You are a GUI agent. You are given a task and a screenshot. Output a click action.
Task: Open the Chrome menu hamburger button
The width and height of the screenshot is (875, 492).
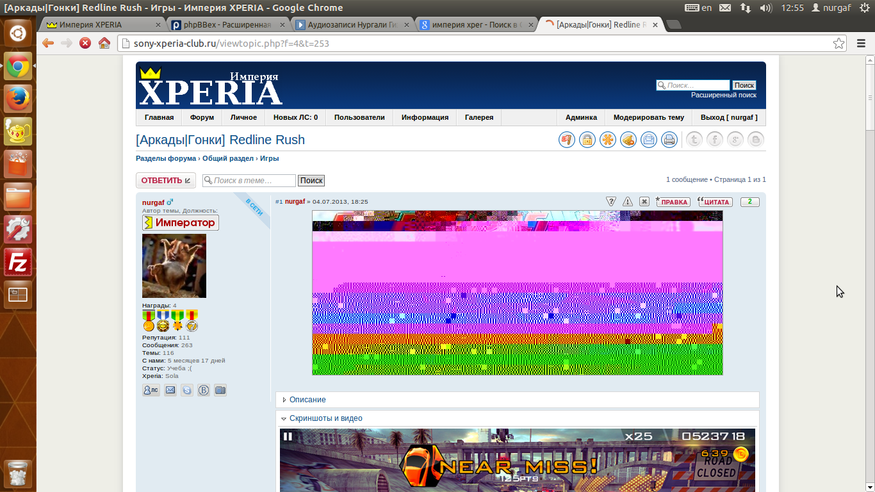[x=862, y=44]
